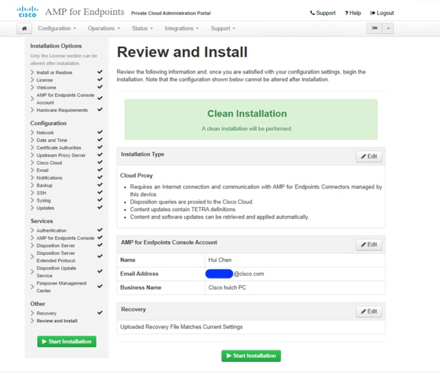Open Date and Time step
This screenshot has height=373, width=440.
pos(51,140)
